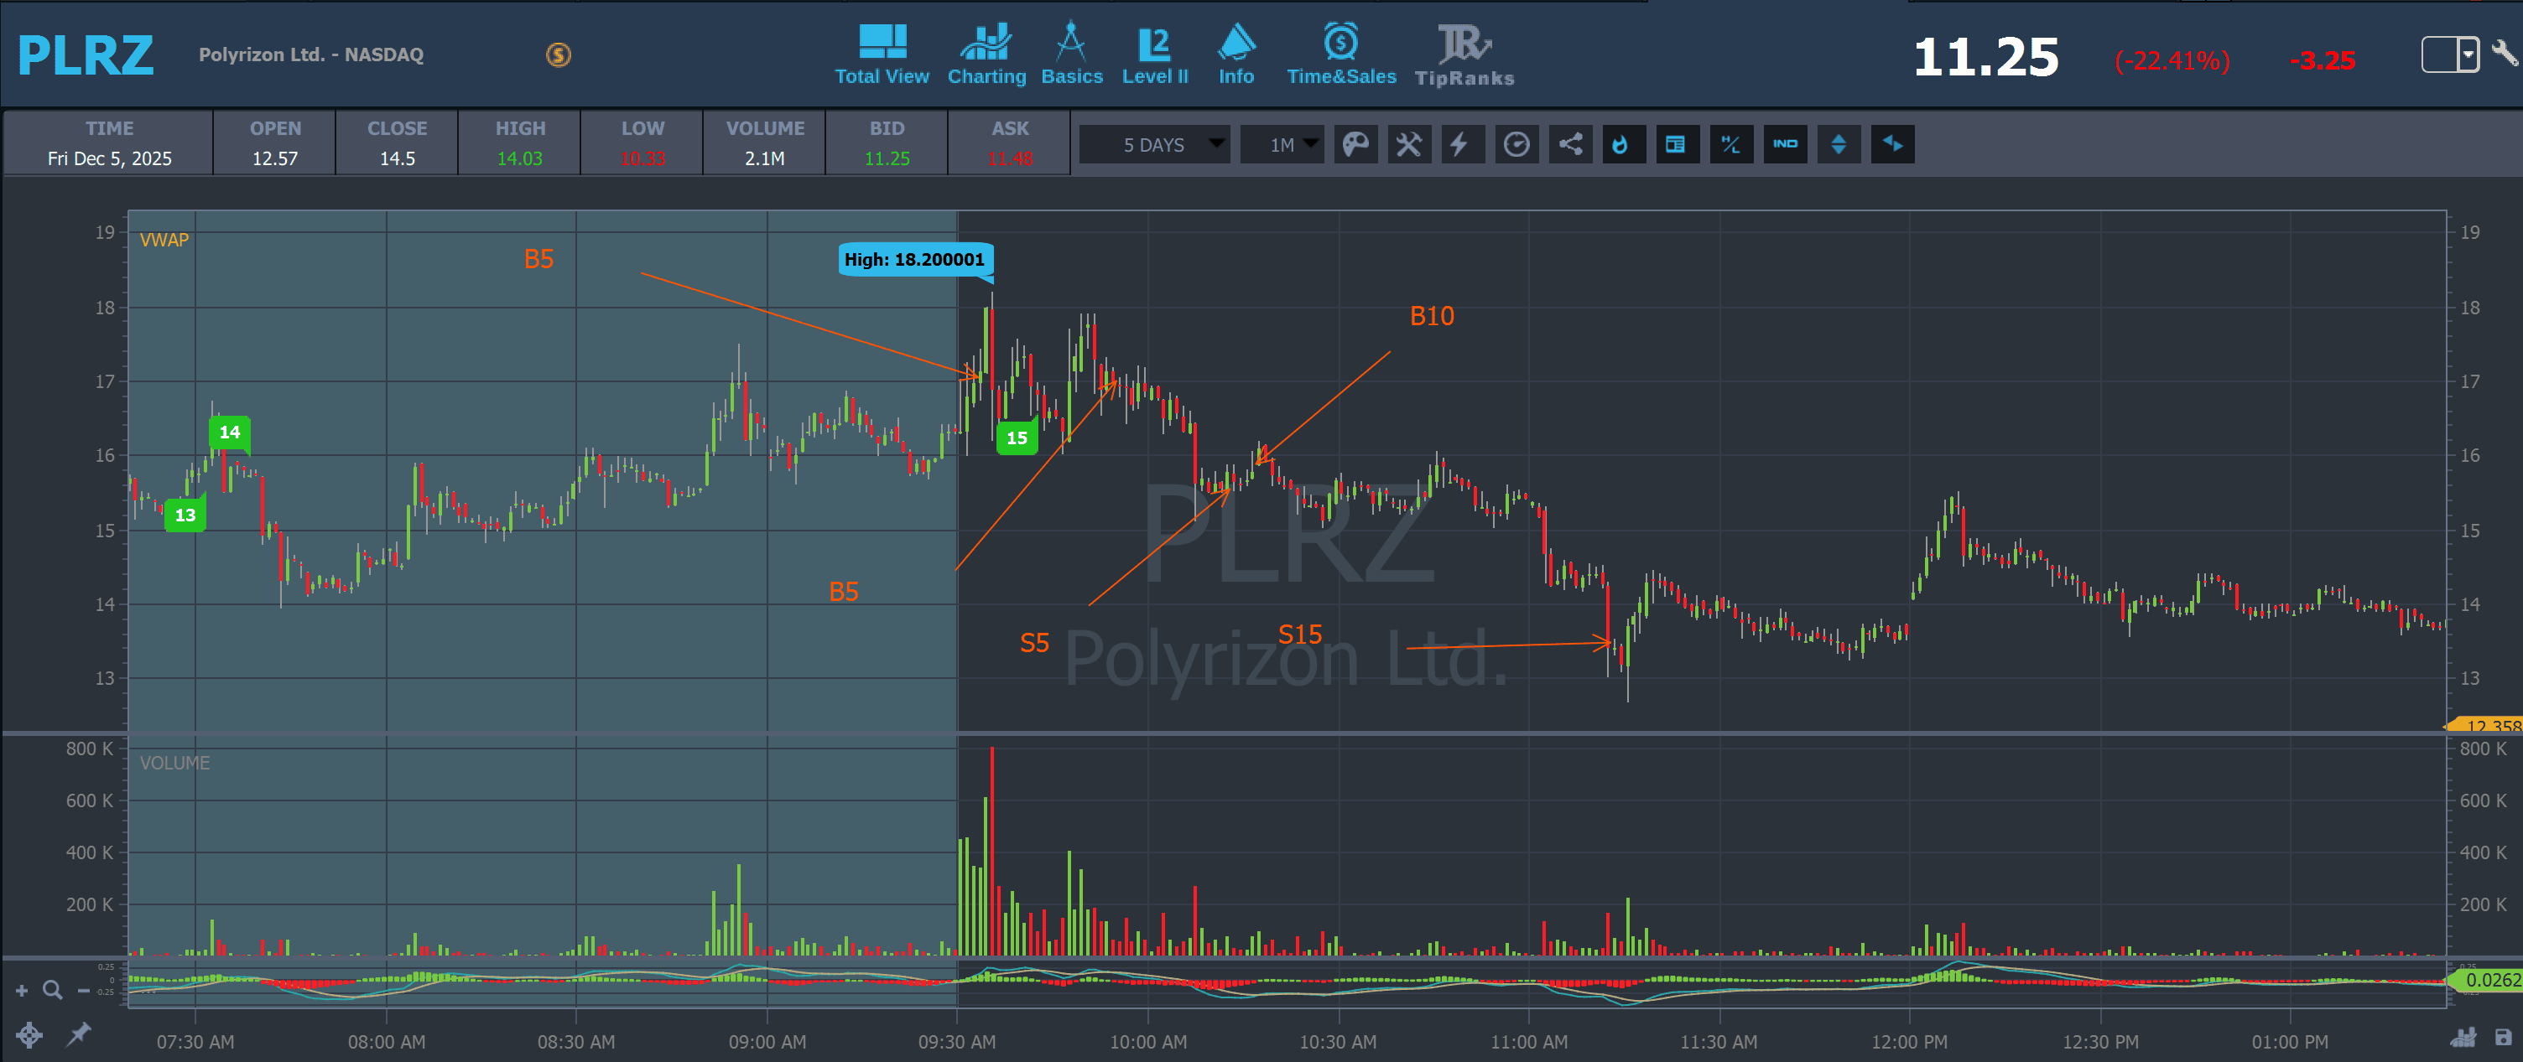
Task: Open the 1M interval dropdown
Action: coord(1282,145)
